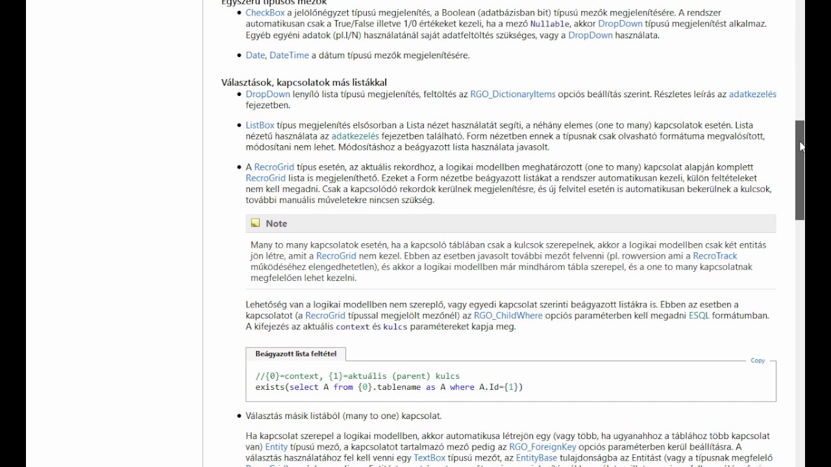Screen dimensions: 831x467
Task: Click the 'Note' label text
Action: [276, 223]
